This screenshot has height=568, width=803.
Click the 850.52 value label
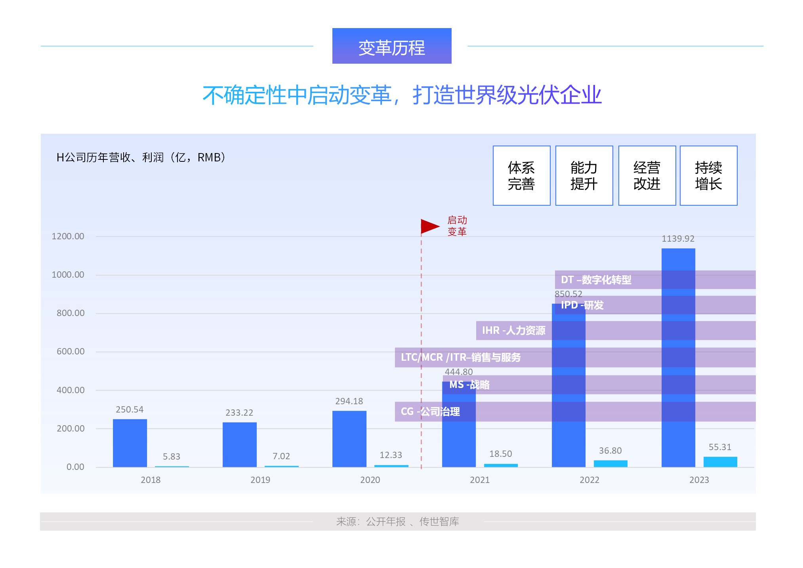[568, 294]
